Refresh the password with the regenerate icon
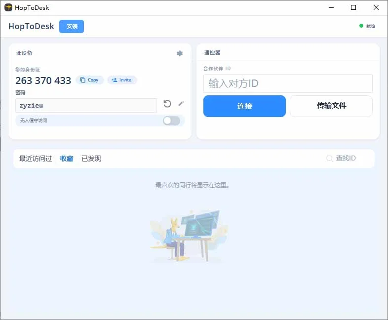 click(x=167, y=103)
